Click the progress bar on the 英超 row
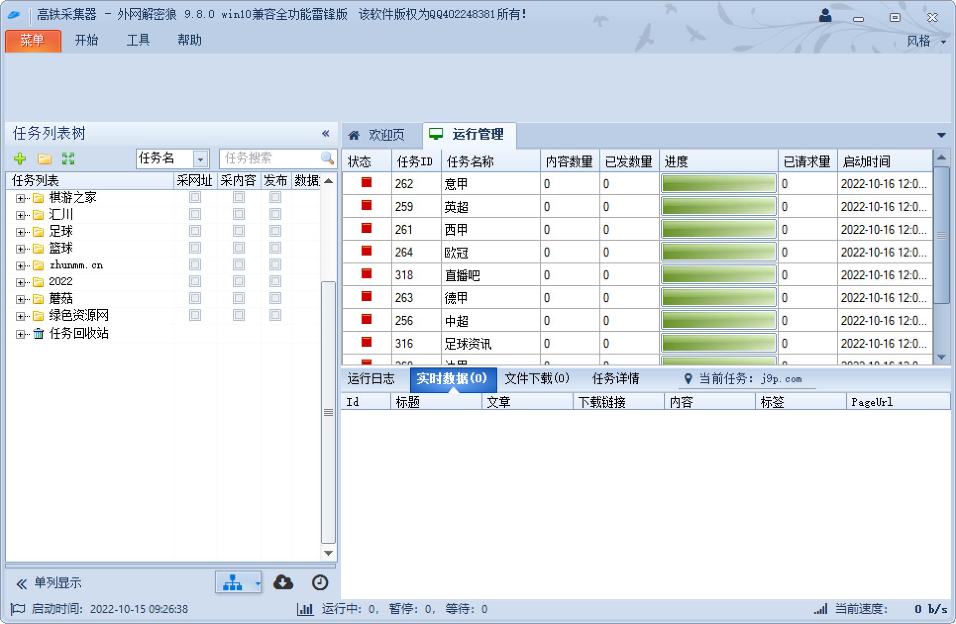The width and height of the screenshot is (956, 624). (x=718, y=206)
